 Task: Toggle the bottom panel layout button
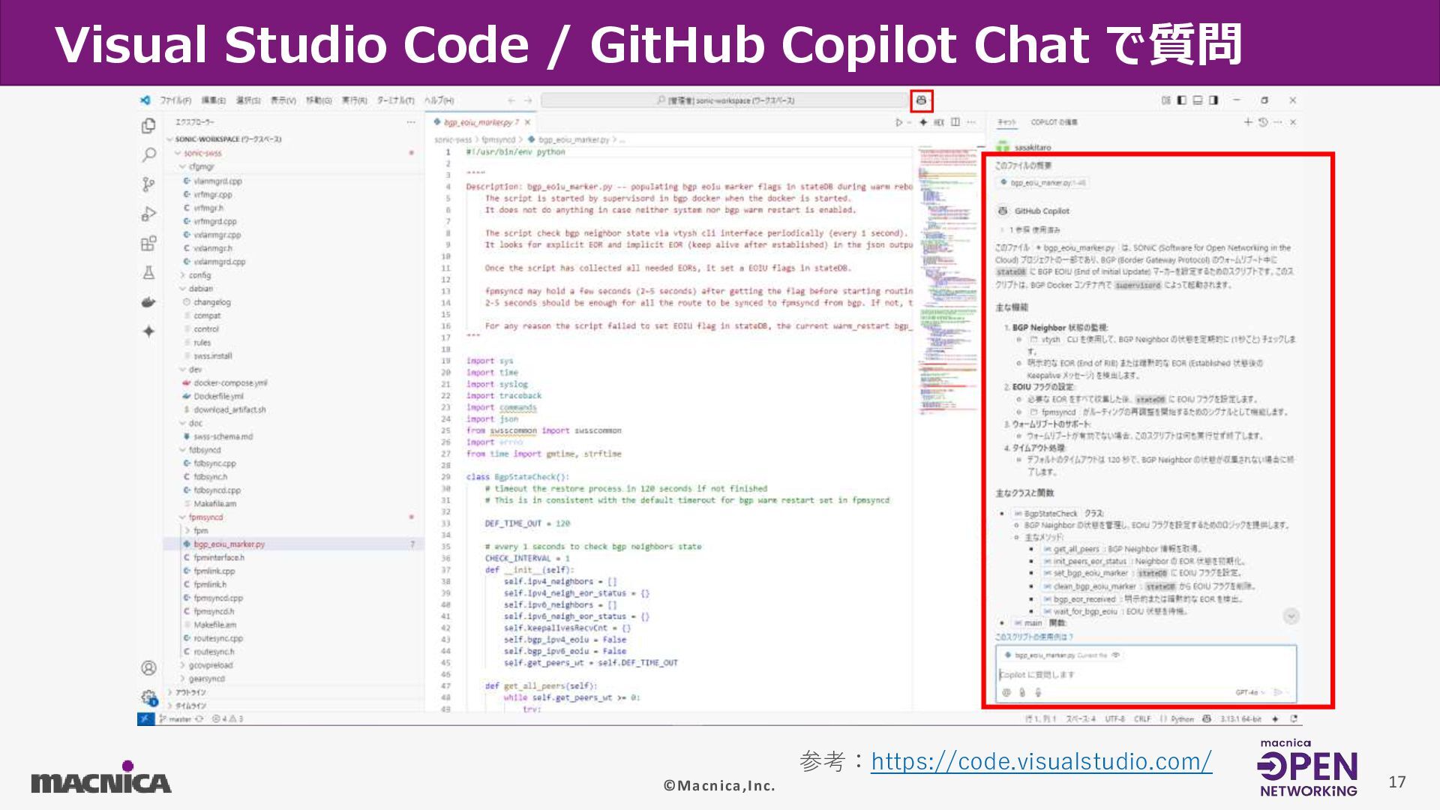[x=1198, y=100]
